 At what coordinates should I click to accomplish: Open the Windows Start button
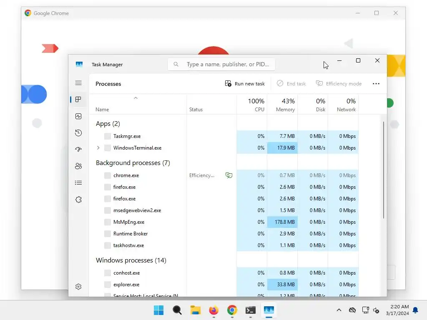click(x=159, y=310)
